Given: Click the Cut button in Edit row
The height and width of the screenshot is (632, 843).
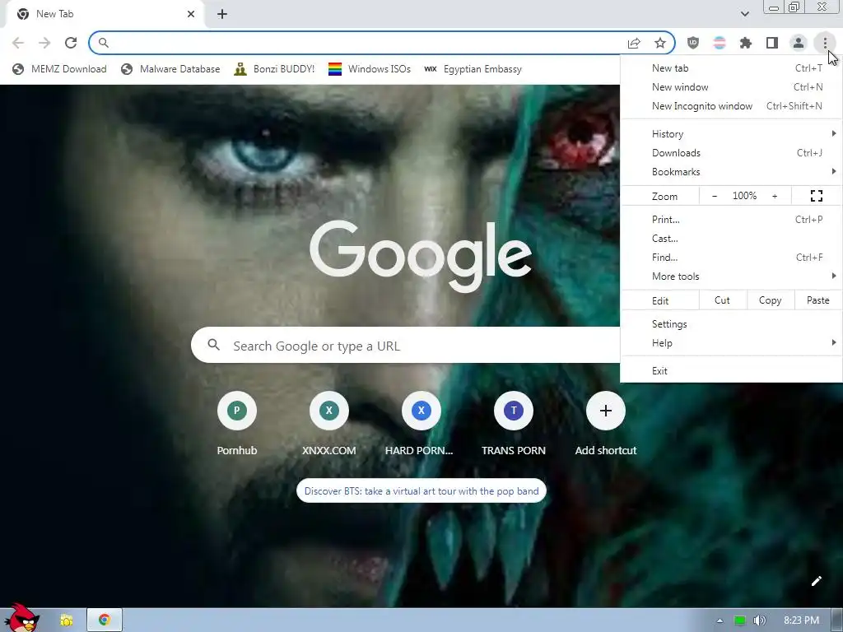Looking at the screenshot, I should (x=723, y=300).
